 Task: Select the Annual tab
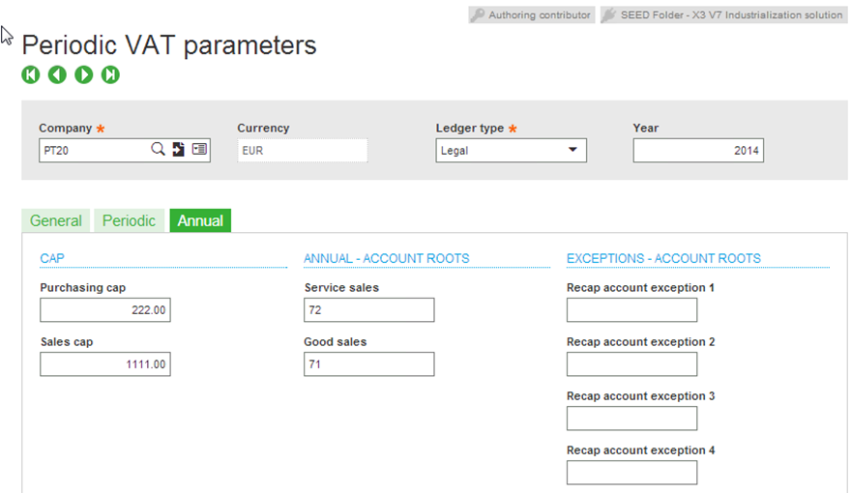pos(200,220)
